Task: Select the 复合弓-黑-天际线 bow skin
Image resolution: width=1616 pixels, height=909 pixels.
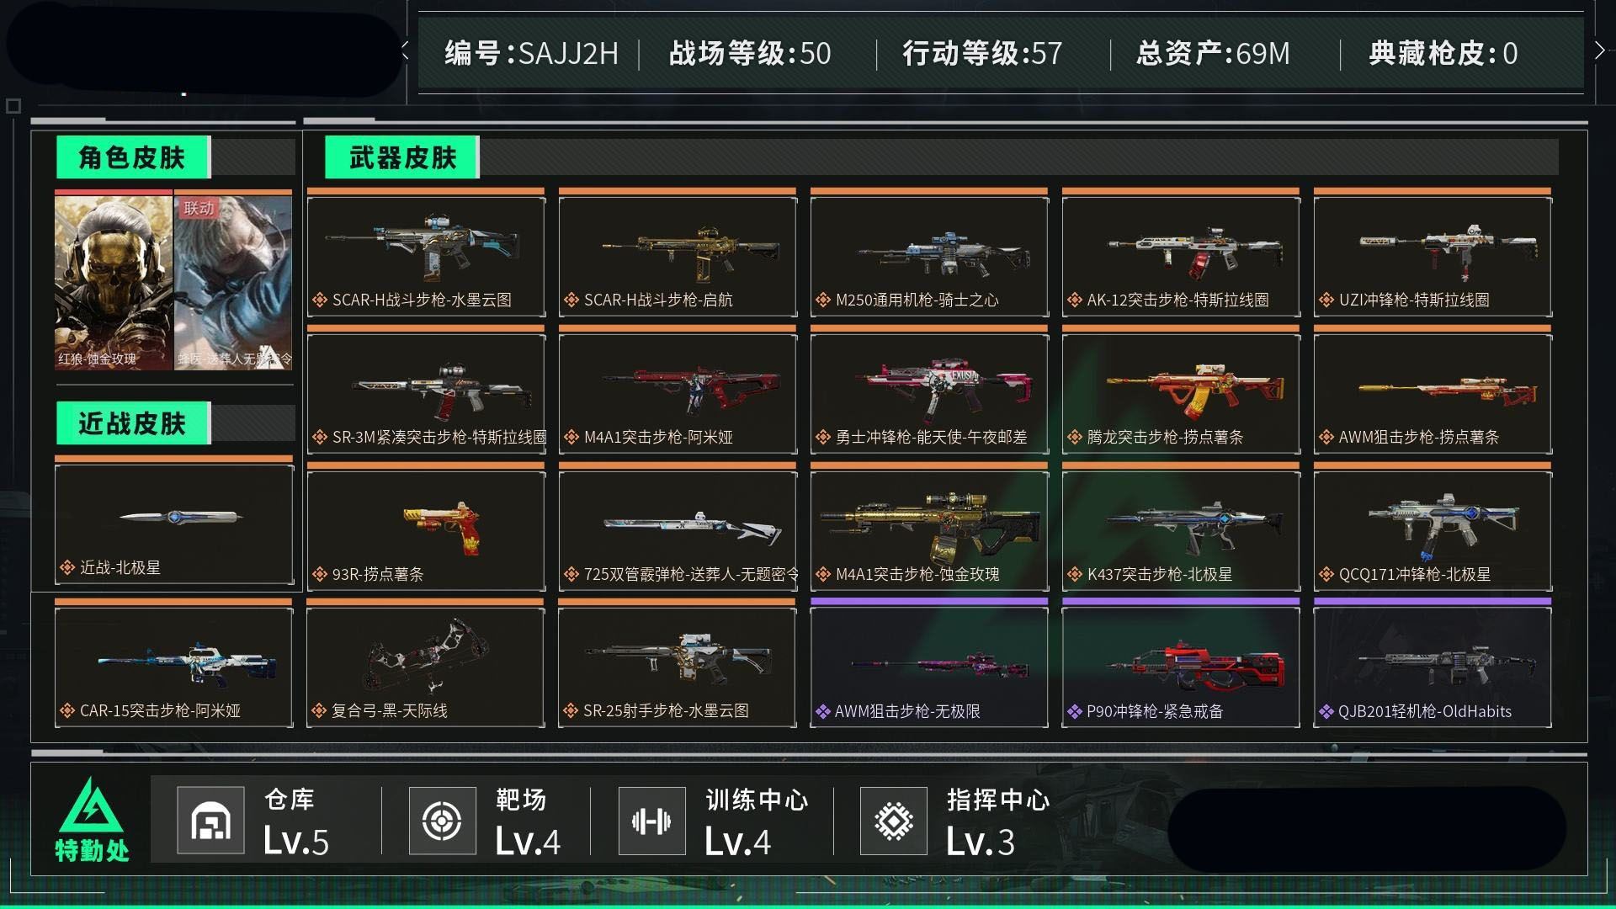Action: pyautogui.click(x=426, y=667)
